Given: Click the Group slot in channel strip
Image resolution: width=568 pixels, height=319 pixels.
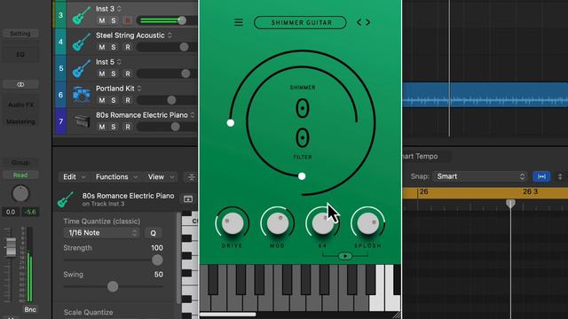Looking at the screenshot, I should [x=20, y=162].
